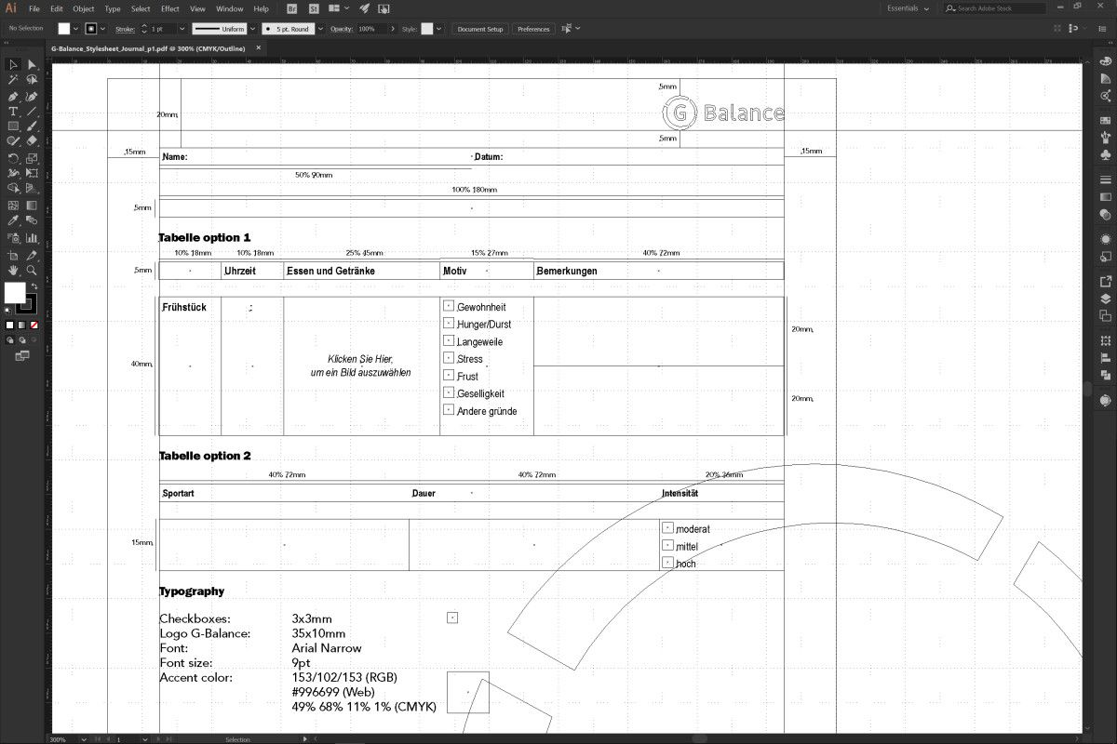The width and height of the screenshot is (1117, 744).
Task: Activate the Zoom tool magnifier
Action: [32, 270]
